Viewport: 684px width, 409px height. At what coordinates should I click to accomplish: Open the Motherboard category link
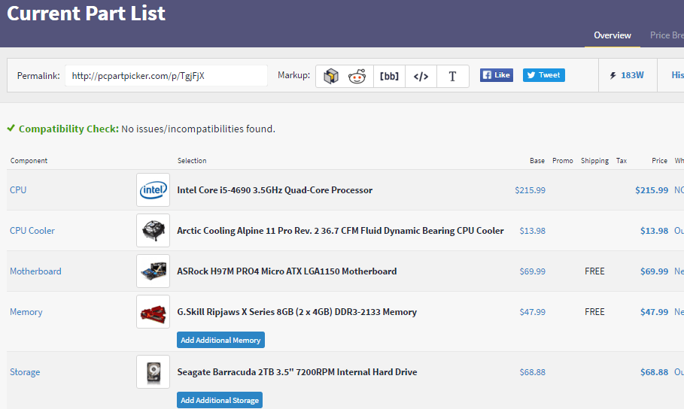(x=36, y=271)
